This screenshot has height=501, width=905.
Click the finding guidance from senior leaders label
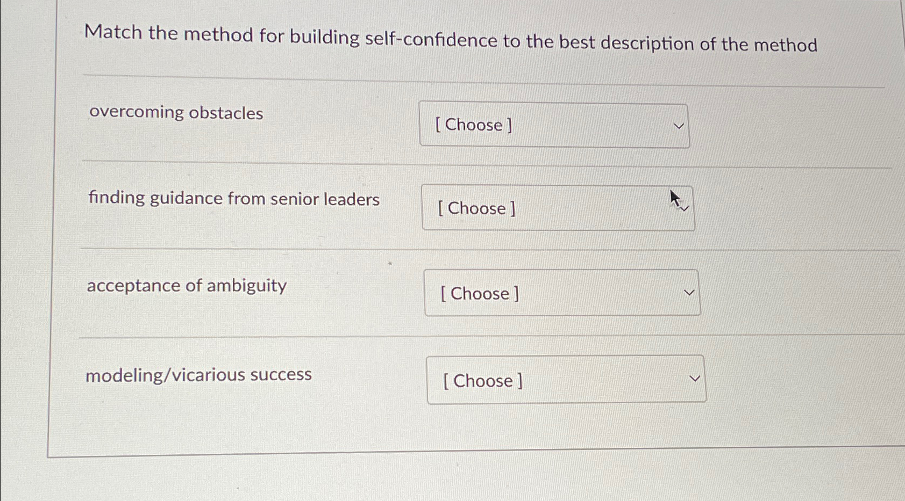pos(233,199)
